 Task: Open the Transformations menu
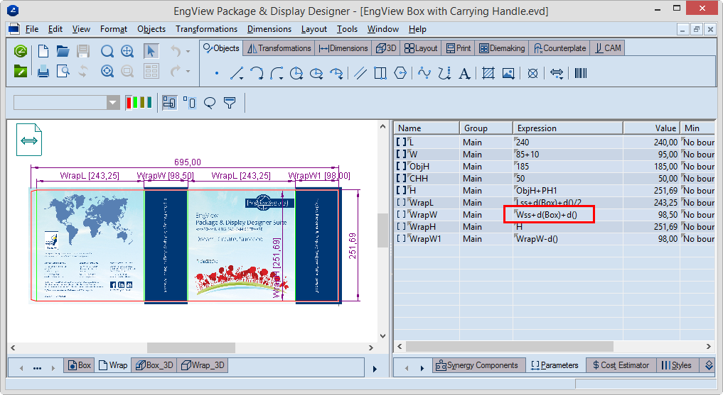206,29
